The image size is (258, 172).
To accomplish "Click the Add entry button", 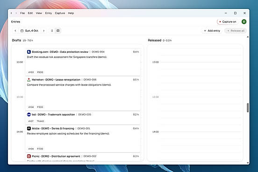I will pos(212,31).
